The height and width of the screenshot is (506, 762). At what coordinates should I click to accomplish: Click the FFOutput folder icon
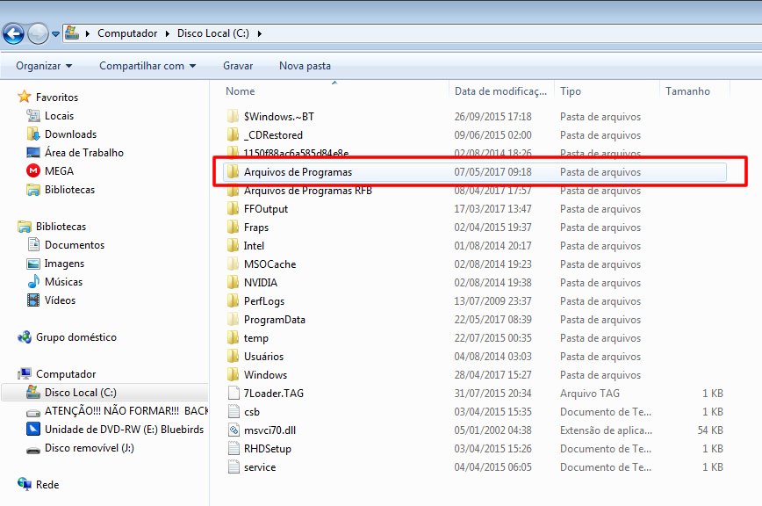coord(234,208)
